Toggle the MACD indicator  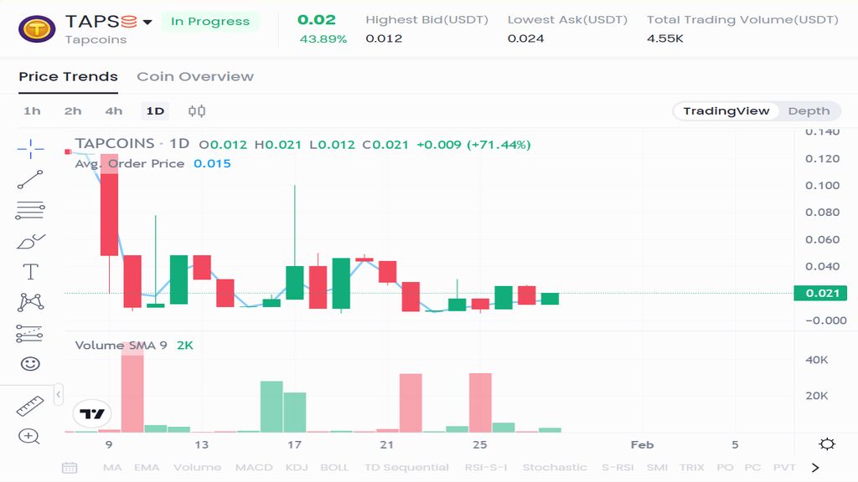click(254, 468)
